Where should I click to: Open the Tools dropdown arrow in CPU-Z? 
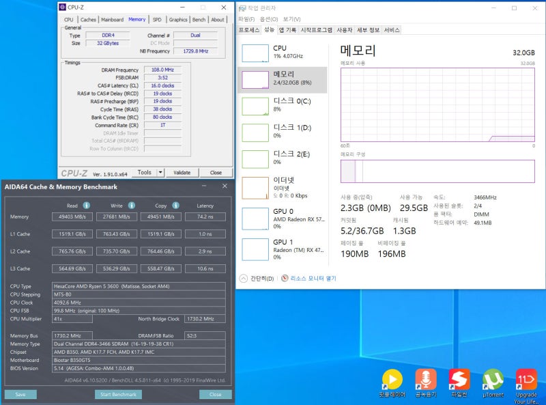point(160,172)
